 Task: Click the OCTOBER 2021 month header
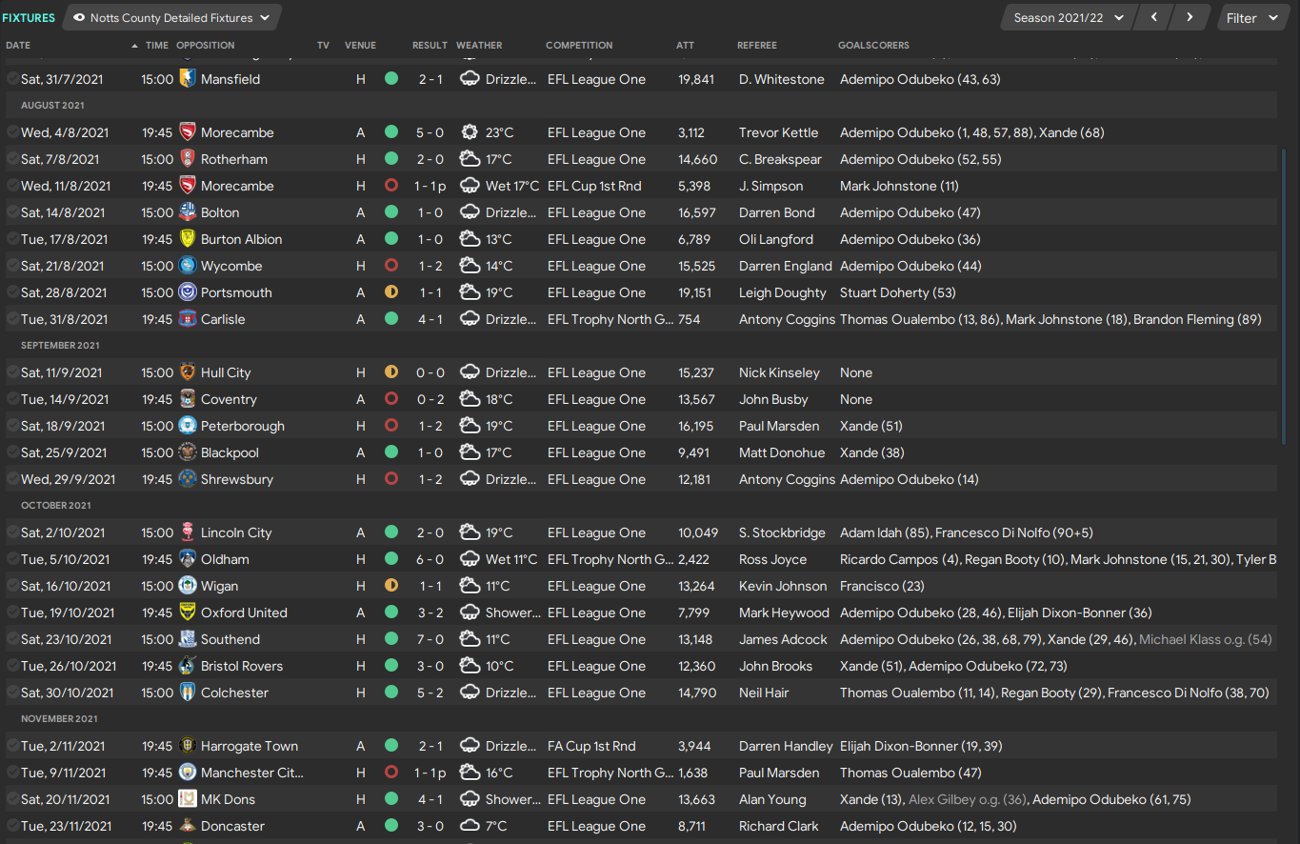[56, 506]
